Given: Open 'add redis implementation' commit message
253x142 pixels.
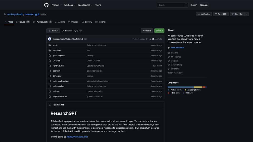Looking at the screenshot, I should tap(98, 81).
